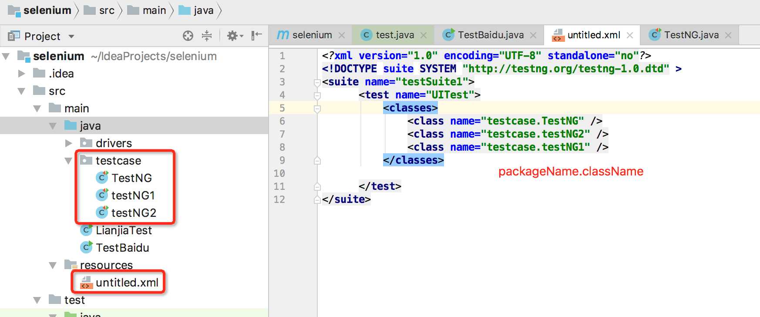Click the testcase.testNG1 class name on line 8
The width and height of the screenshot is (760, 317).
tap(536, 147)
